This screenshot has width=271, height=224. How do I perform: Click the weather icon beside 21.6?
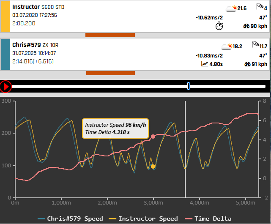click(x=231, y=8)
